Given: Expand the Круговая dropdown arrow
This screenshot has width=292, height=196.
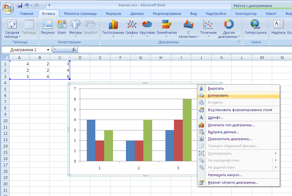Looking at the screenshot, I should pos(147,37).
